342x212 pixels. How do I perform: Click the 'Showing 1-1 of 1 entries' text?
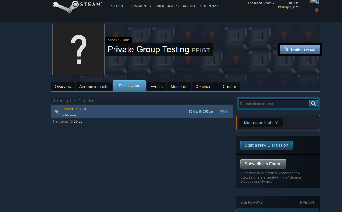75,101
